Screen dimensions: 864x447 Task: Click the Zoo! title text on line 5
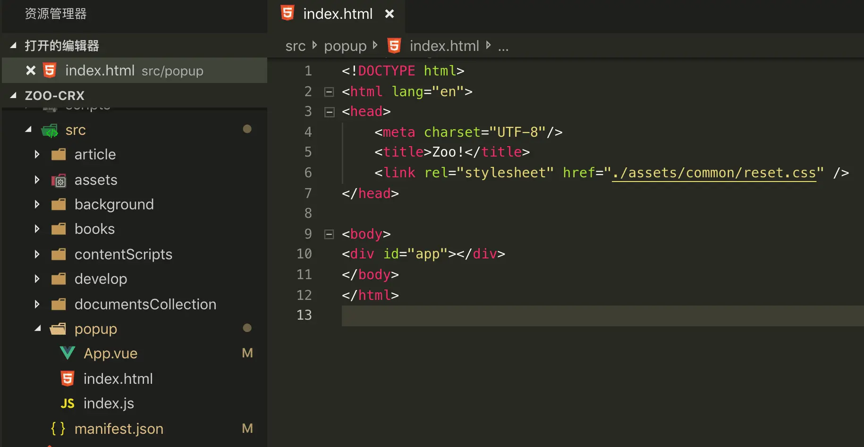point(449,152)
